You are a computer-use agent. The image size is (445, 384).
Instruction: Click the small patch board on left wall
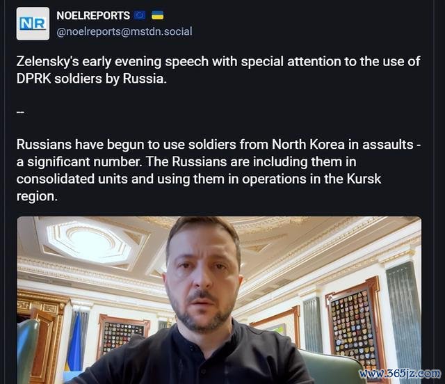tap(122, 335)
